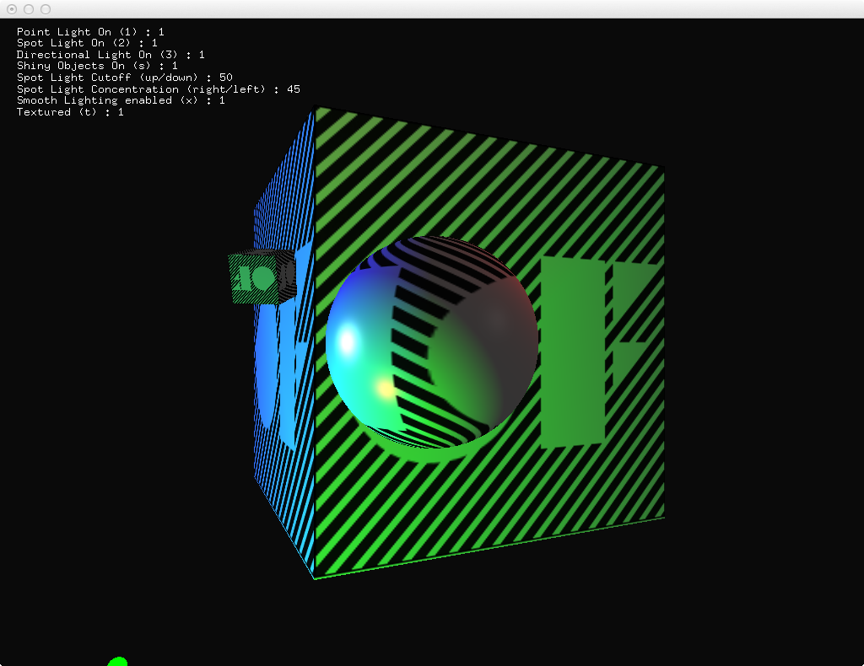Click the "Smooth Lighting enabled (x)" line

coord(121,100)
